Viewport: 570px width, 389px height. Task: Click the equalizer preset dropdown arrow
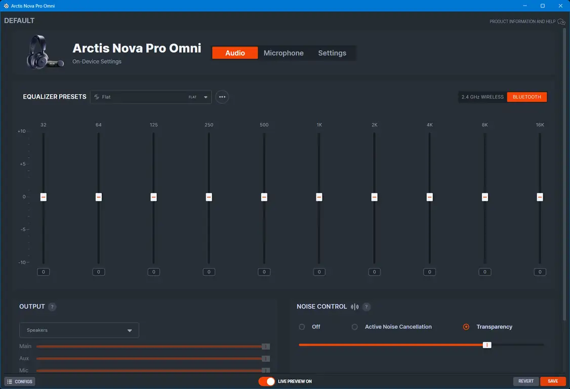coord(206,97)
